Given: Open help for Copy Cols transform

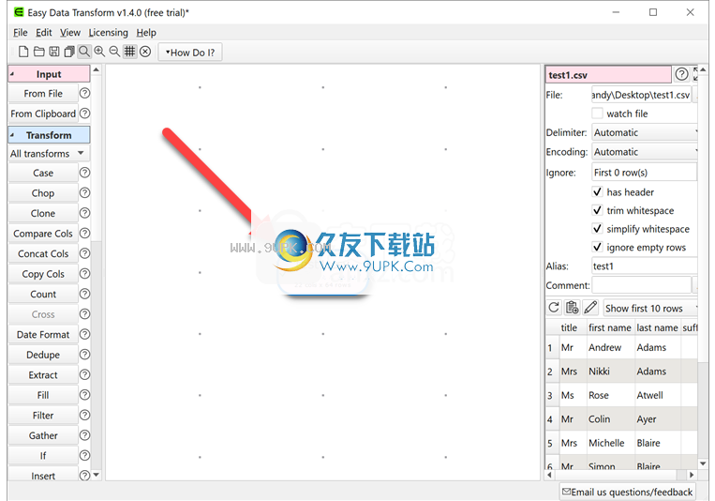Looking at the screenshot, I should (x=85, y=274).
